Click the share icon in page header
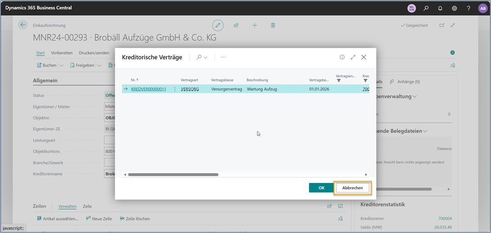Screen dimensions: 491x233 click(236, 25)
